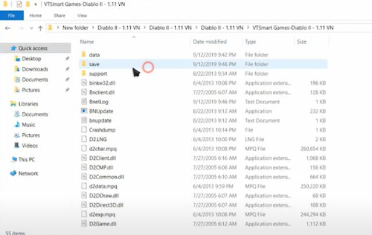Click New folder in the address path
This screenshot has width=372, height=235.
75,28
